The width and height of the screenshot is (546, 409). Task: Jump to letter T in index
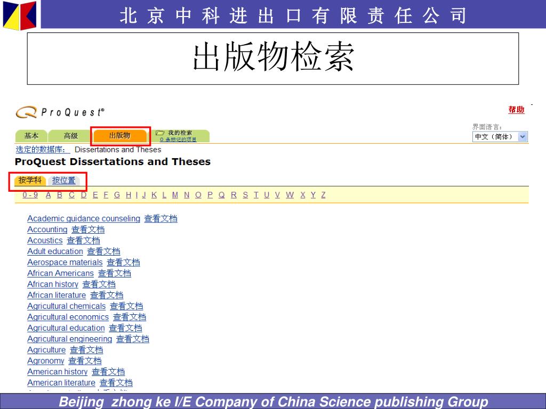click(x=256, y=195)
